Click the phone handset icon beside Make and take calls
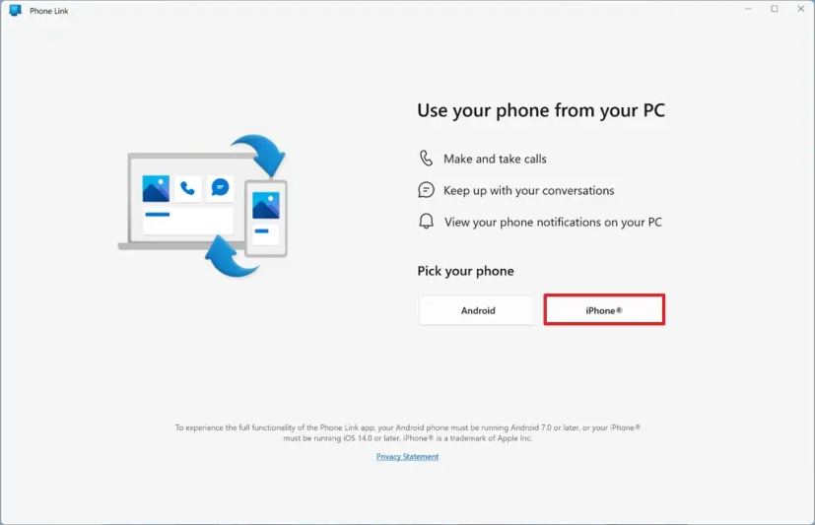This screenshot has width=815, height=525. [426, 159]
